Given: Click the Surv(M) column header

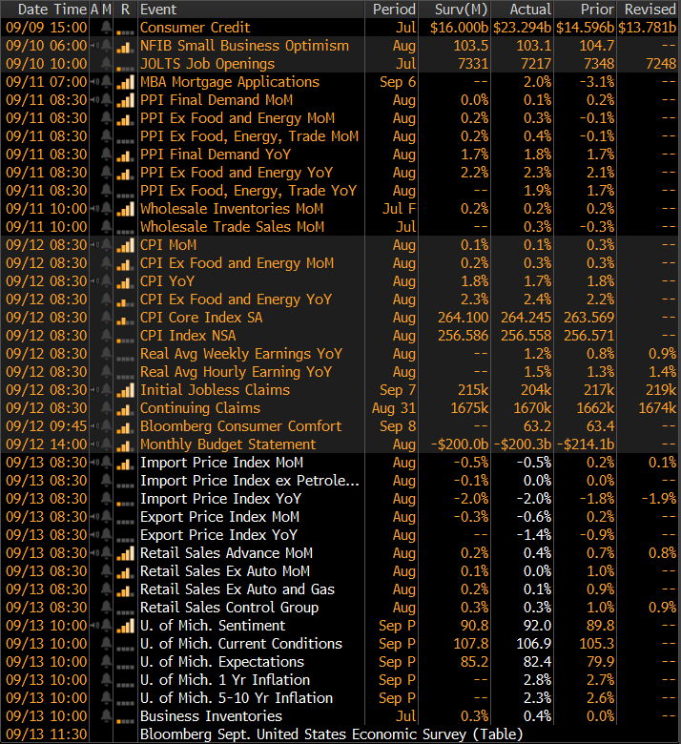Looking at the screenshot, I should [462, 10].
